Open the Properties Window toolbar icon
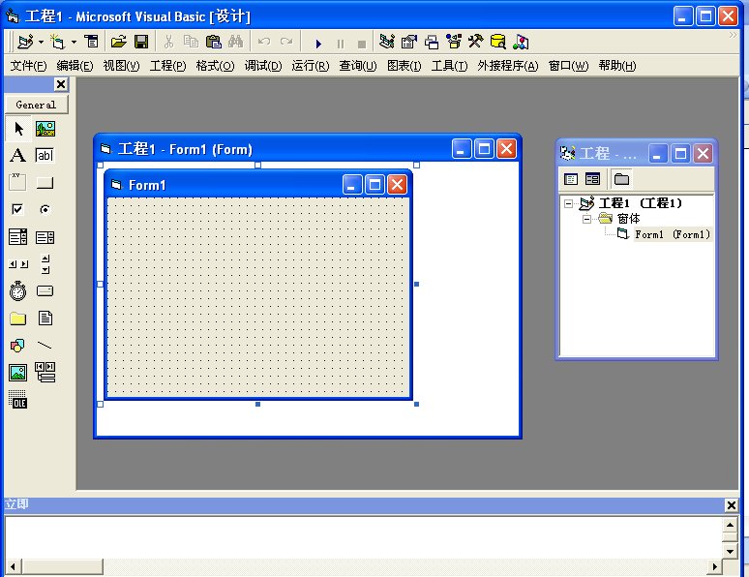The image size is (749, 577). (409, 42)
